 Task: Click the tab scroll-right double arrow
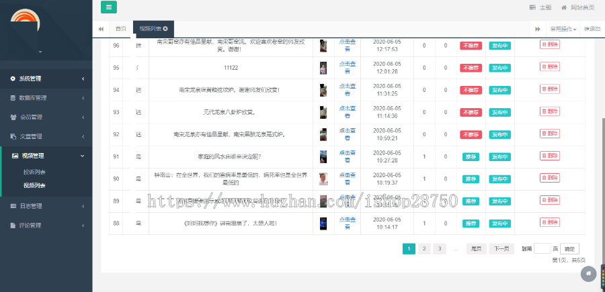click(x=538, y=29)
